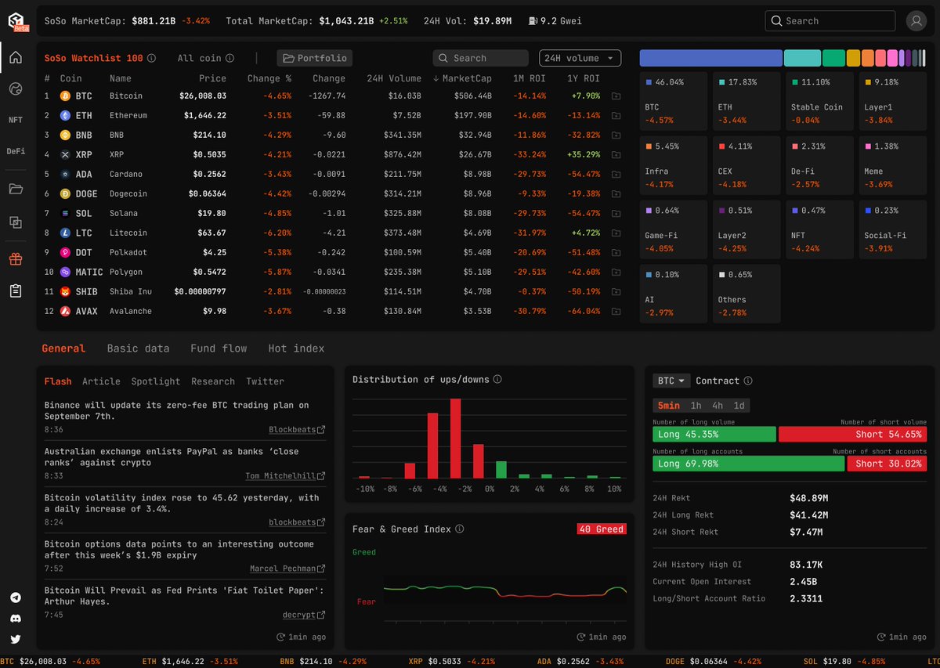The width and height of the screenshot is (940, 668).
Task: Switch to the All coin list
Action: coord(199,58)
